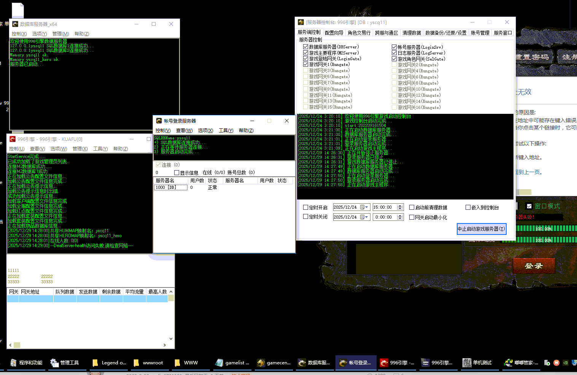
Task: Open 单机测试 taskbar app
Action: tap(477, 362)
